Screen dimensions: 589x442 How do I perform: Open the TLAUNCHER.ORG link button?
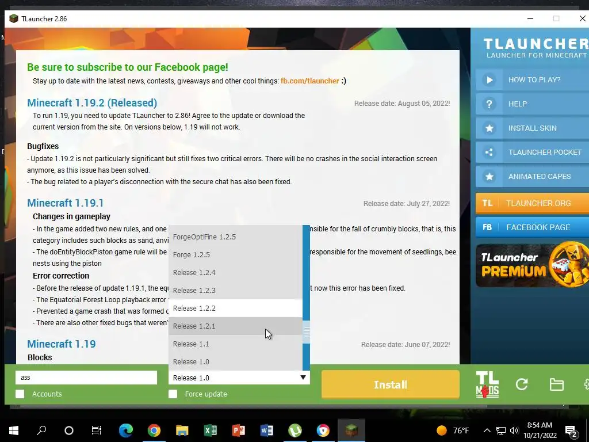[532, 203]
